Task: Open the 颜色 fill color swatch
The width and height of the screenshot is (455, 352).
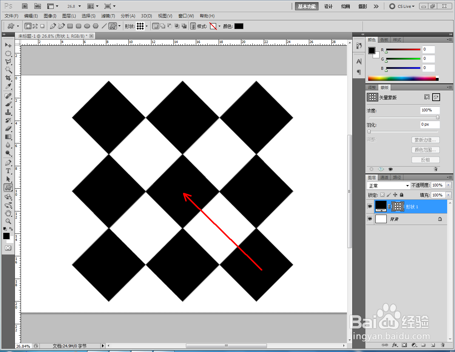Action: 239,26
